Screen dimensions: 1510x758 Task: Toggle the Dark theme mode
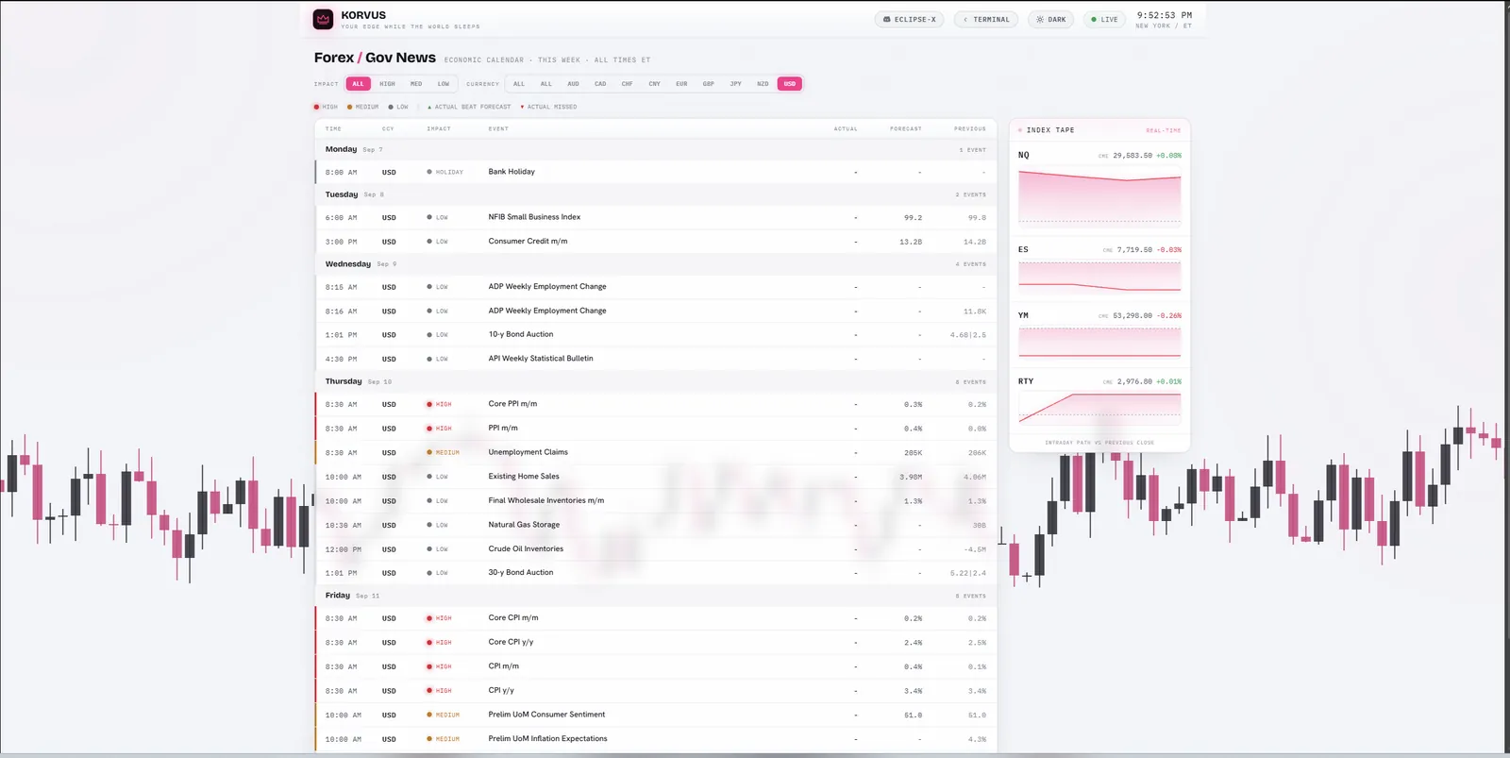pyautogui.click(x=1051, y=19)
